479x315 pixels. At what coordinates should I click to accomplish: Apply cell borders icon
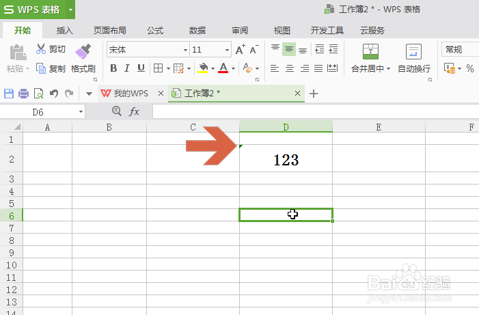158,68
